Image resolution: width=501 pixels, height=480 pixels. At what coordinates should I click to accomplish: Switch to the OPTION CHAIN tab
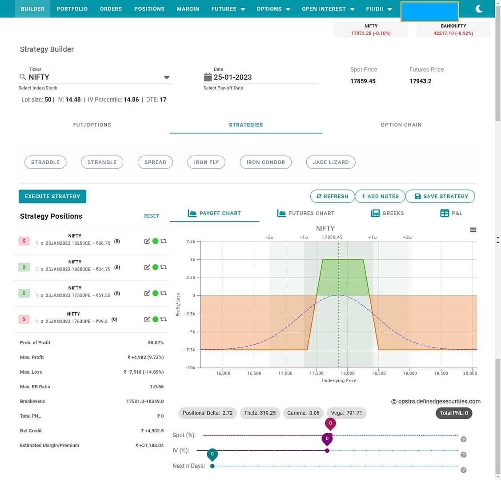(x=401, y=125)
